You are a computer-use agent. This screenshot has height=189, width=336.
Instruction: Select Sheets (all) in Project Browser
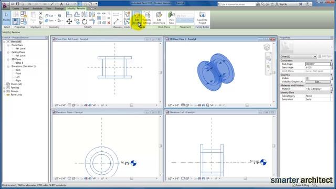(x=16, y=84)
